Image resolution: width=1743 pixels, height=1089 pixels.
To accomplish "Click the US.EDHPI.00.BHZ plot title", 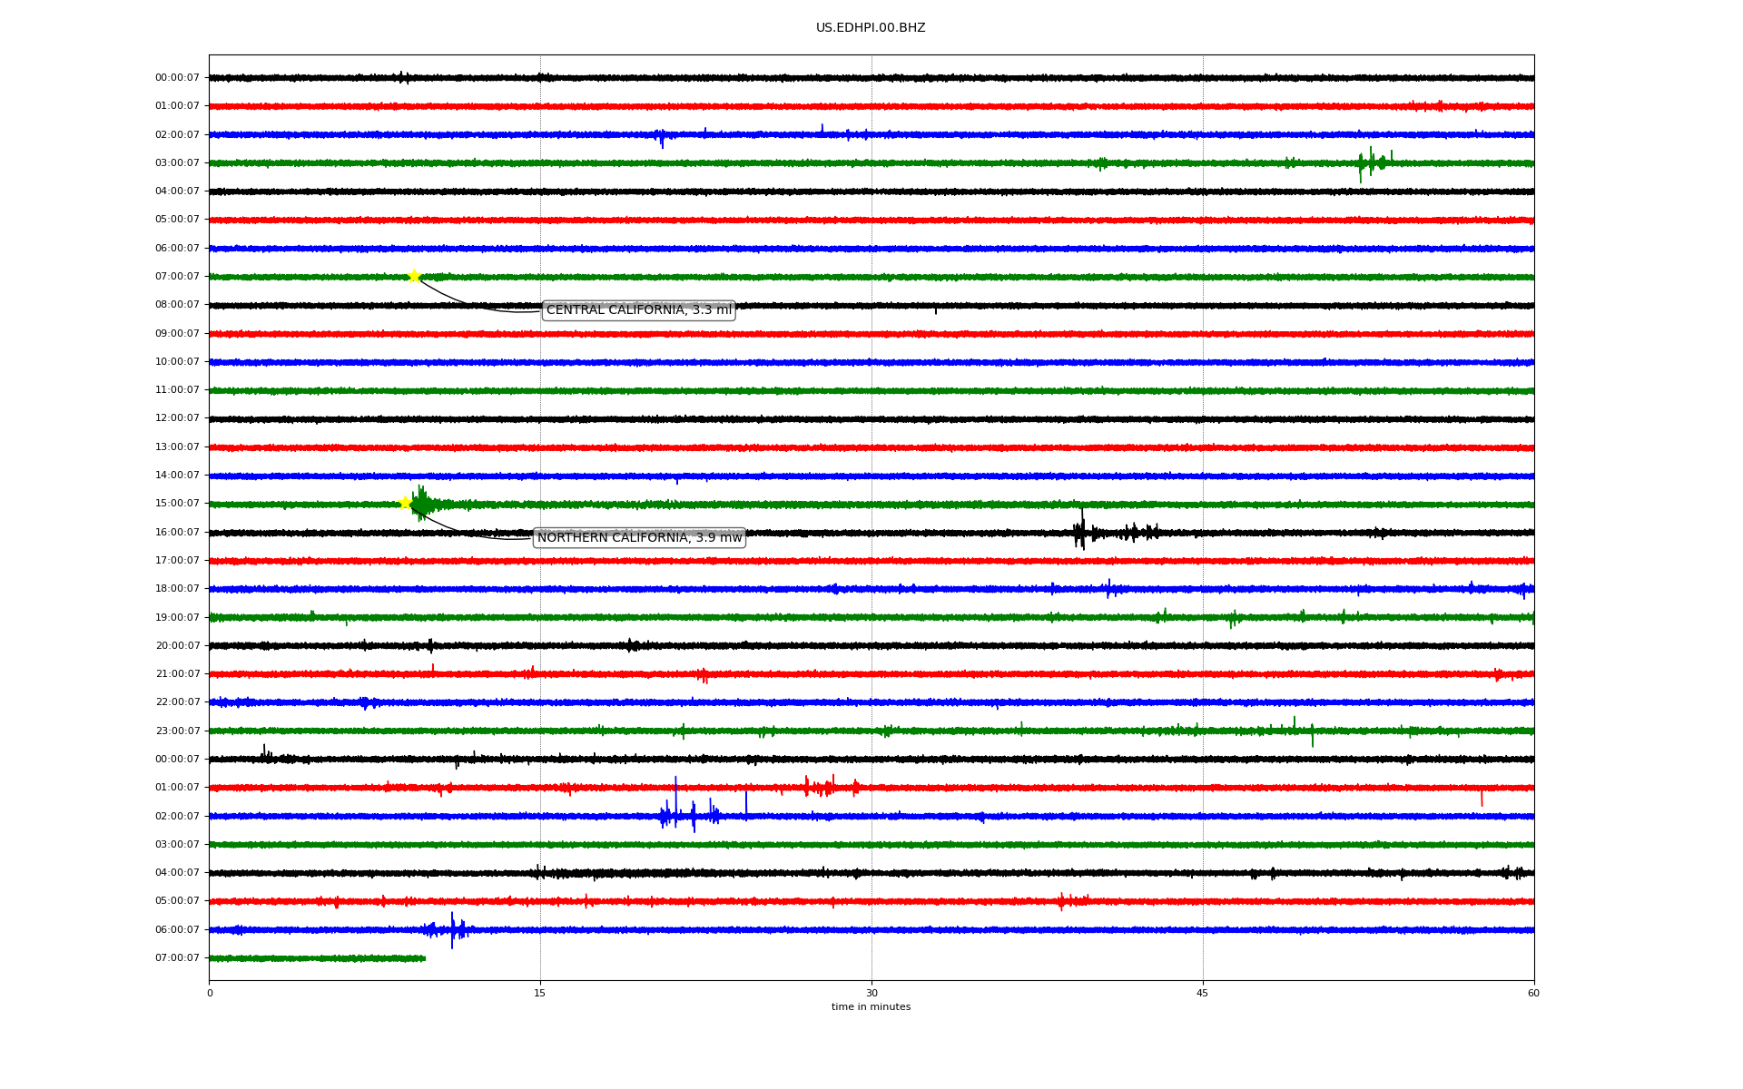I will [x=871, y=28].
